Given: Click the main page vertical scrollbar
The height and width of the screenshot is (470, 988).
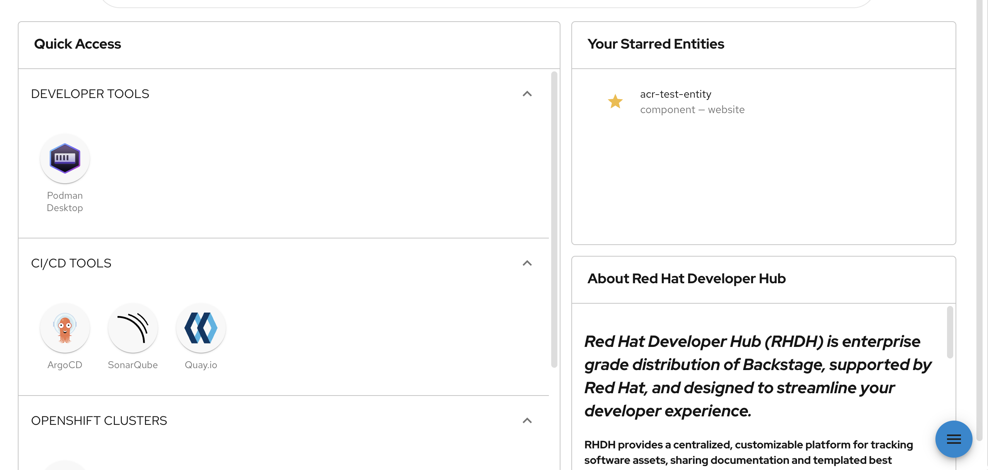Looking at the screenshot, I should coord(979,220).
